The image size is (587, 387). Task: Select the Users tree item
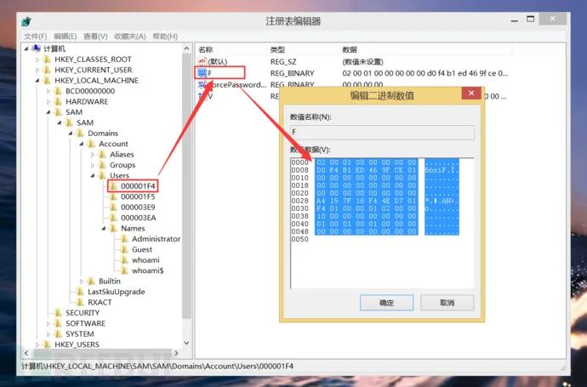coord(119,175)
